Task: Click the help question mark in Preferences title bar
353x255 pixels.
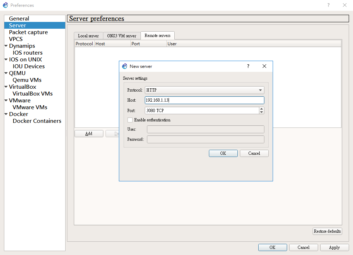Action: click(x=329, y=5)
